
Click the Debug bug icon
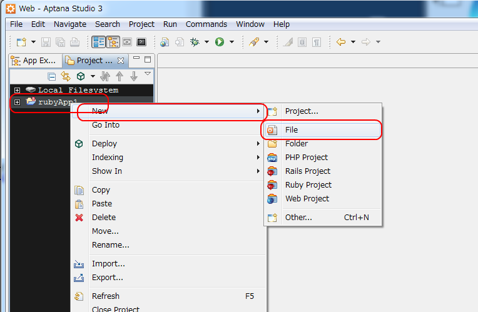coord(195,42)
